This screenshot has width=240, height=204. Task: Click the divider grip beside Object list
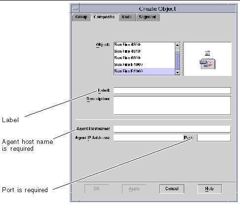tap(182, 59)
